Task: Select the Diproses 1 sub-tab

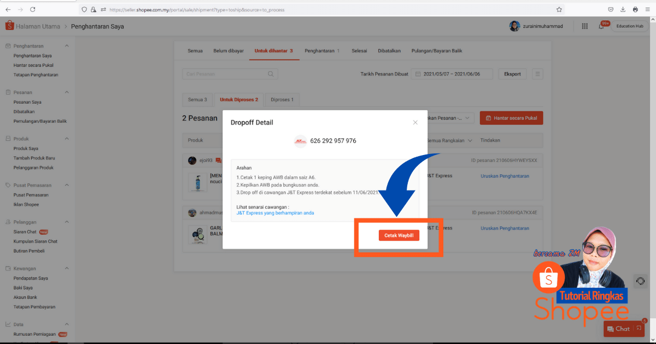Action: point(282,100)
